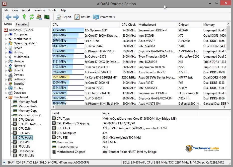Toggle the SHA1_X64_SP_AVX_LEA_SHLD status bar checkbox
Image resolution: width=233 pixels, height=167 pixels.
(4, 163)
